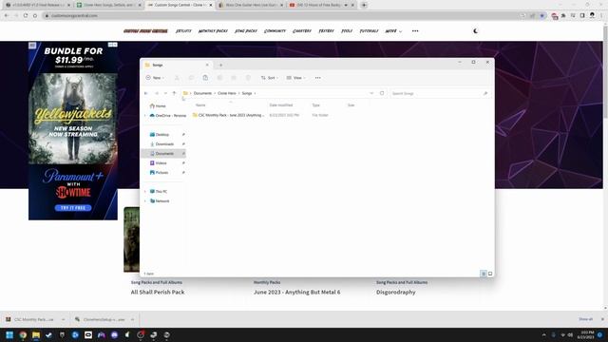
Task: Open the See more ellipsis in Explorer toolbar
Action: (318, 78)
